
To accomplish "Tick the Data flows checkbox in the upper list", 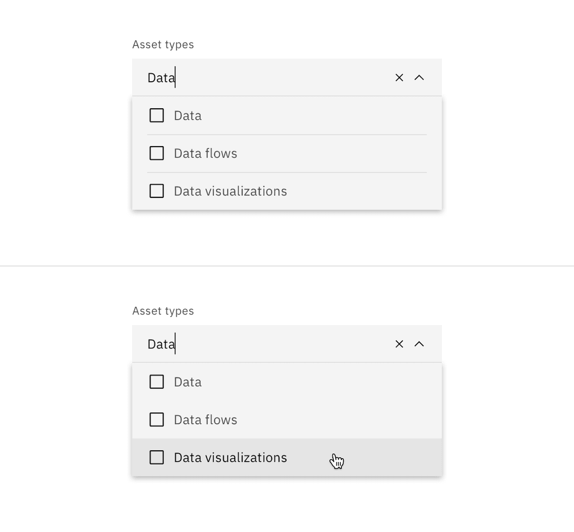I will point(157,153).
